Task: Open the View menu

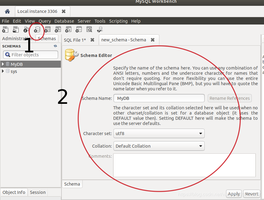Action: click(x=30, y=21)
